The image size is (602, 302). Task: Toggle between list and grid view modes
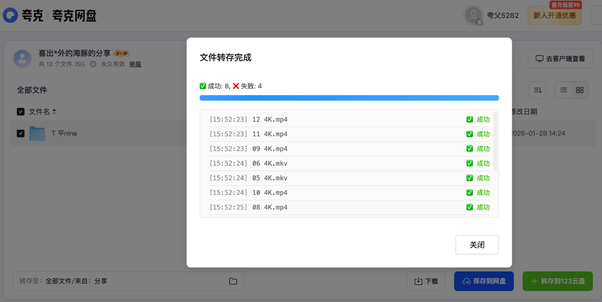[x=571, y=90]
